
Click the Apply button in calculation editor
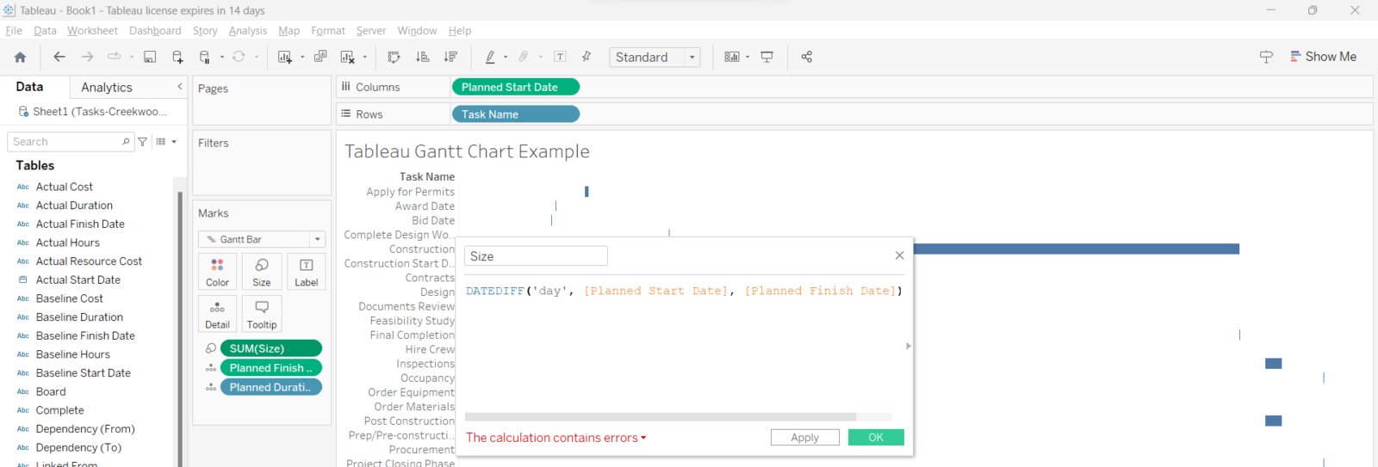[x=805, y=438]
